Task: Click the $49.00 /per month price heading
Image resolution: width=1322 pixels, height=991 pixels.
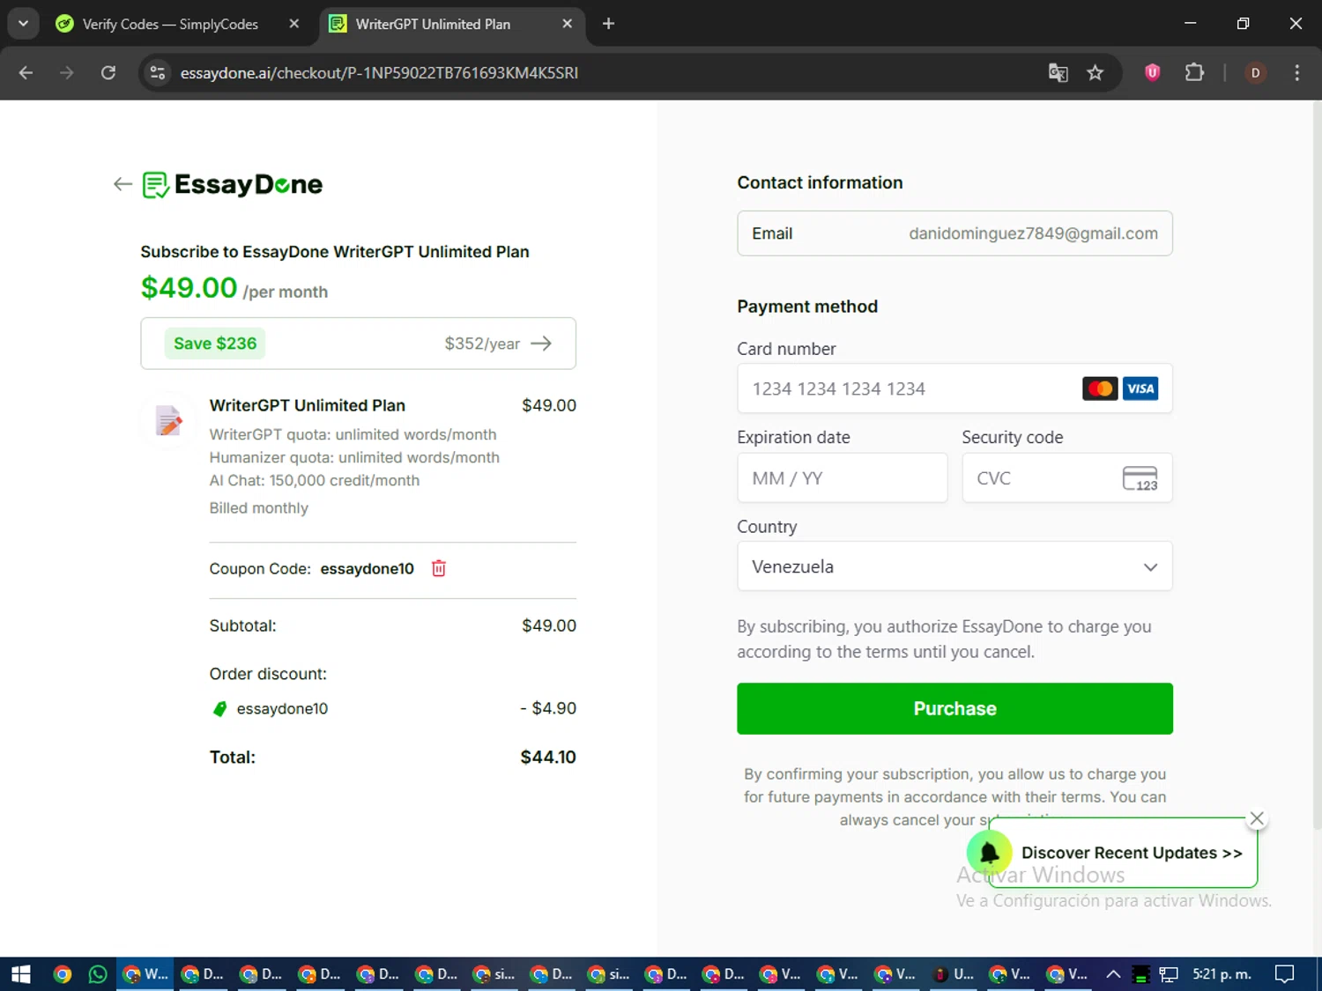Action: 234,288
